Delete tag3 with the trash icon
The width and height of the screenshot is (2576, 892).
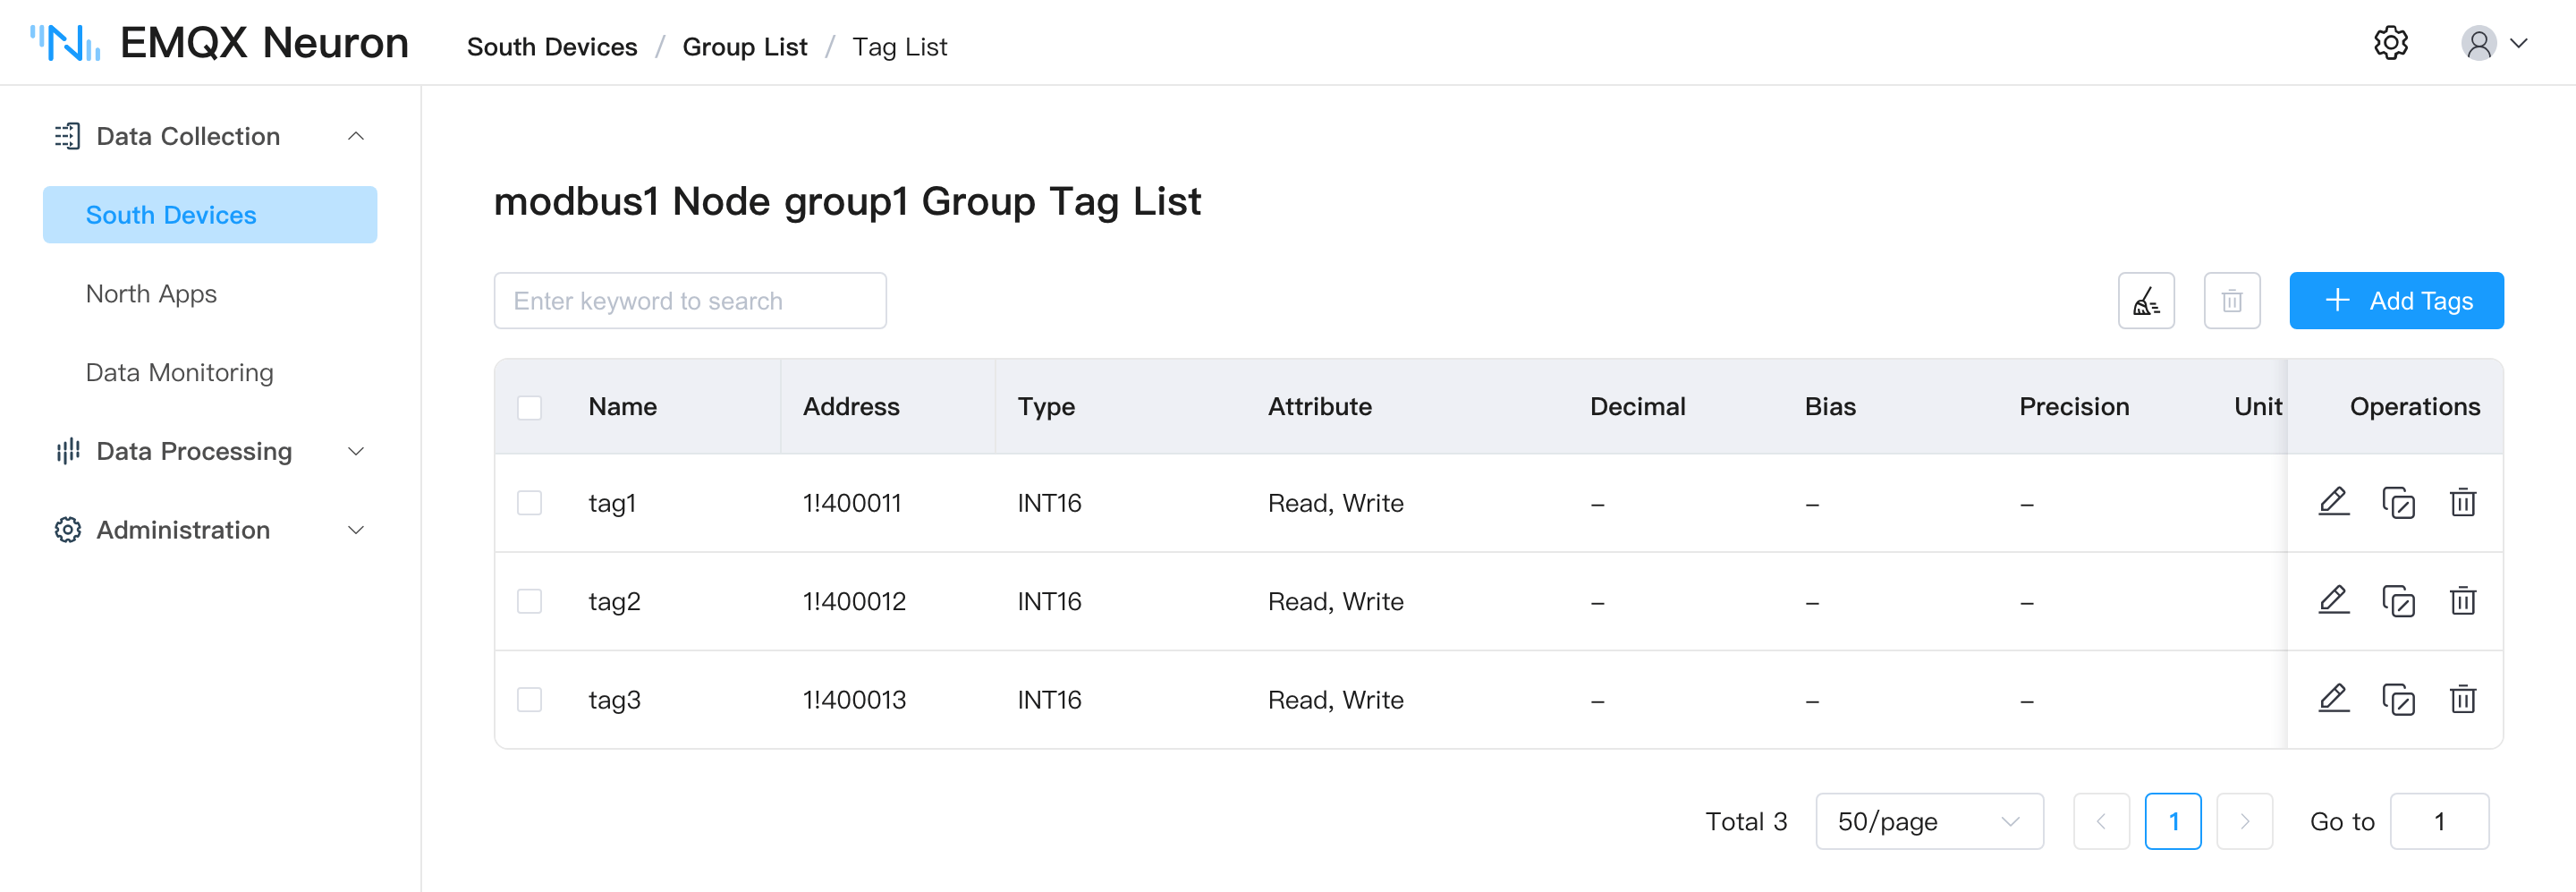(2462, 699)
